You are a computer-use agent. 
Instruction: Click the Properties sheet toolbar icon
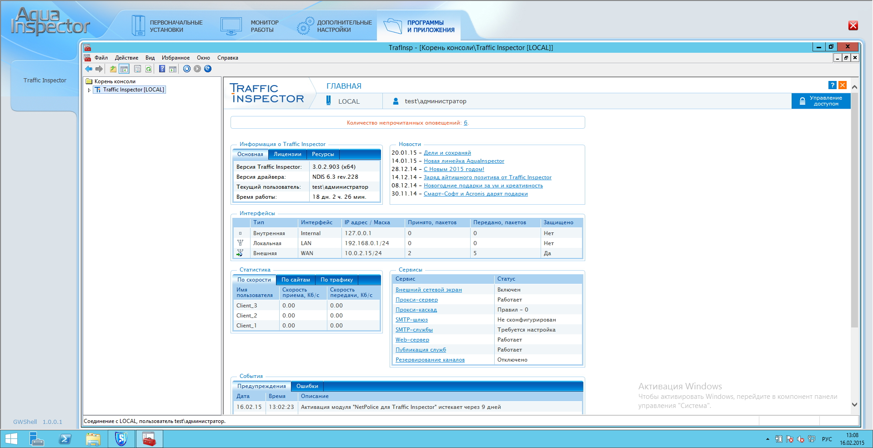coord(137,69)
